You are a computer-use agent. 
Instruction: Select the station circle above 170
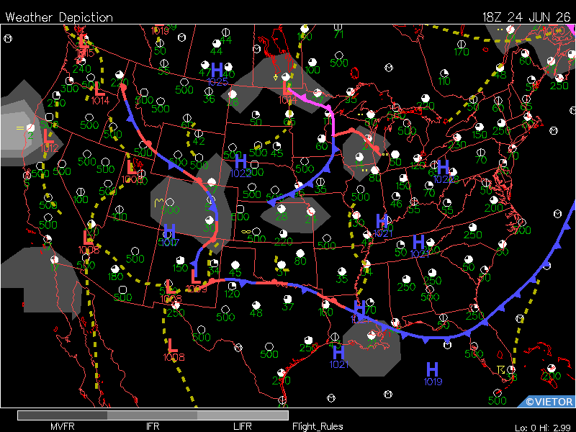[x=461, y=44]
